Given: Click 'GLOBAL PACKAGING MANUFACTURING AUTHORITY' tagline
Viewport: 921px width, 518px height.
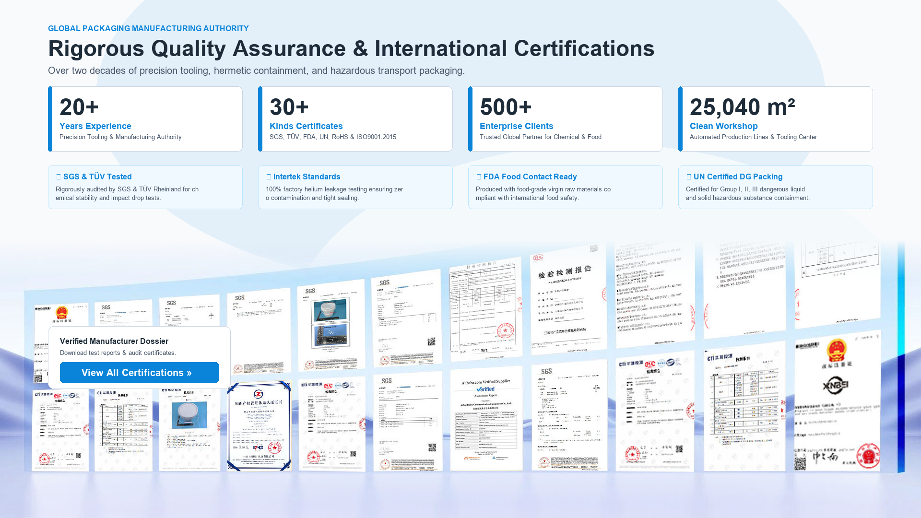Looking at the screenshot, I should pyautogui.click(x=148, y=28).
